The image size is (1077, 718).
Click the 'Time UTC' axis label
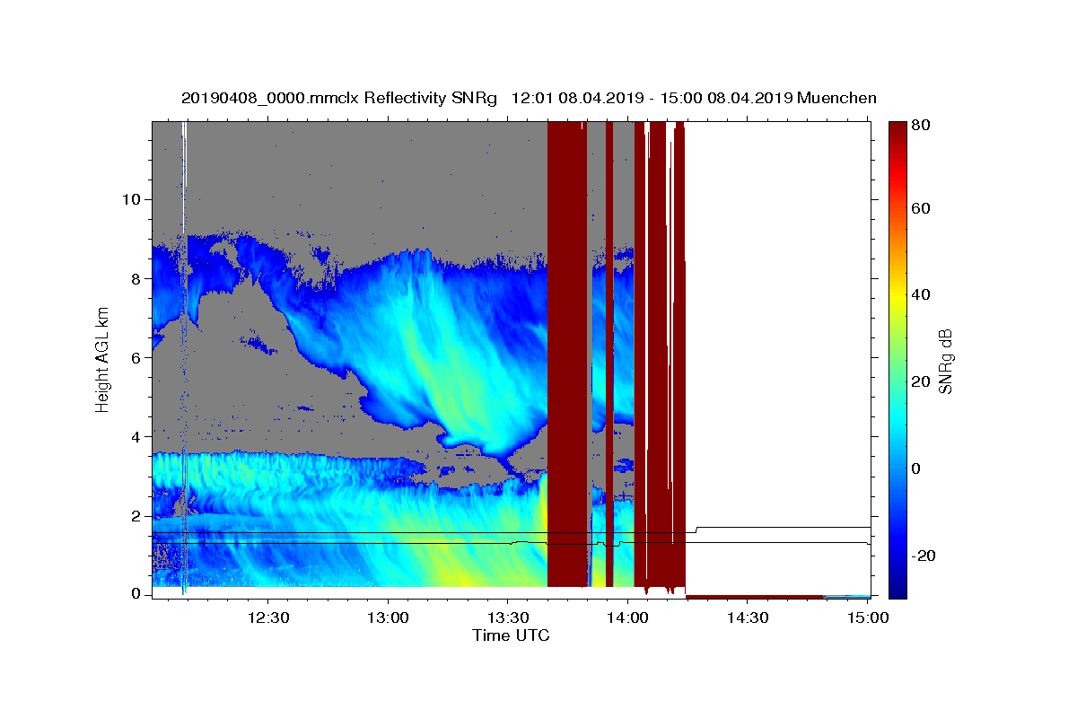[511, 635]
